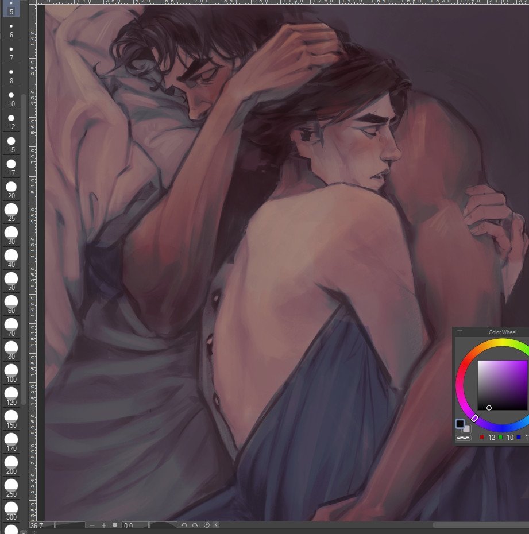Image resolution: width=529 pixels, height=534 pixels.
Task: Choose the 25 brush size preset
Action: point(11,212)
